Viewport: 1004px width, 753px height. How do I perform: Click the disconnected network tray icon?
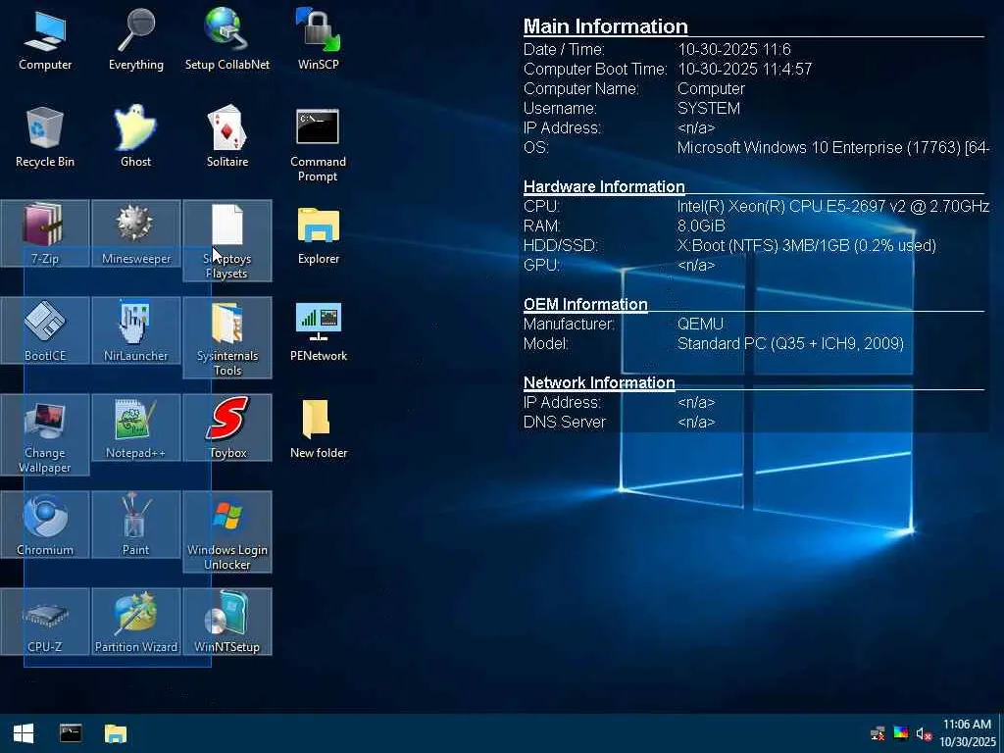pos(878,733)
